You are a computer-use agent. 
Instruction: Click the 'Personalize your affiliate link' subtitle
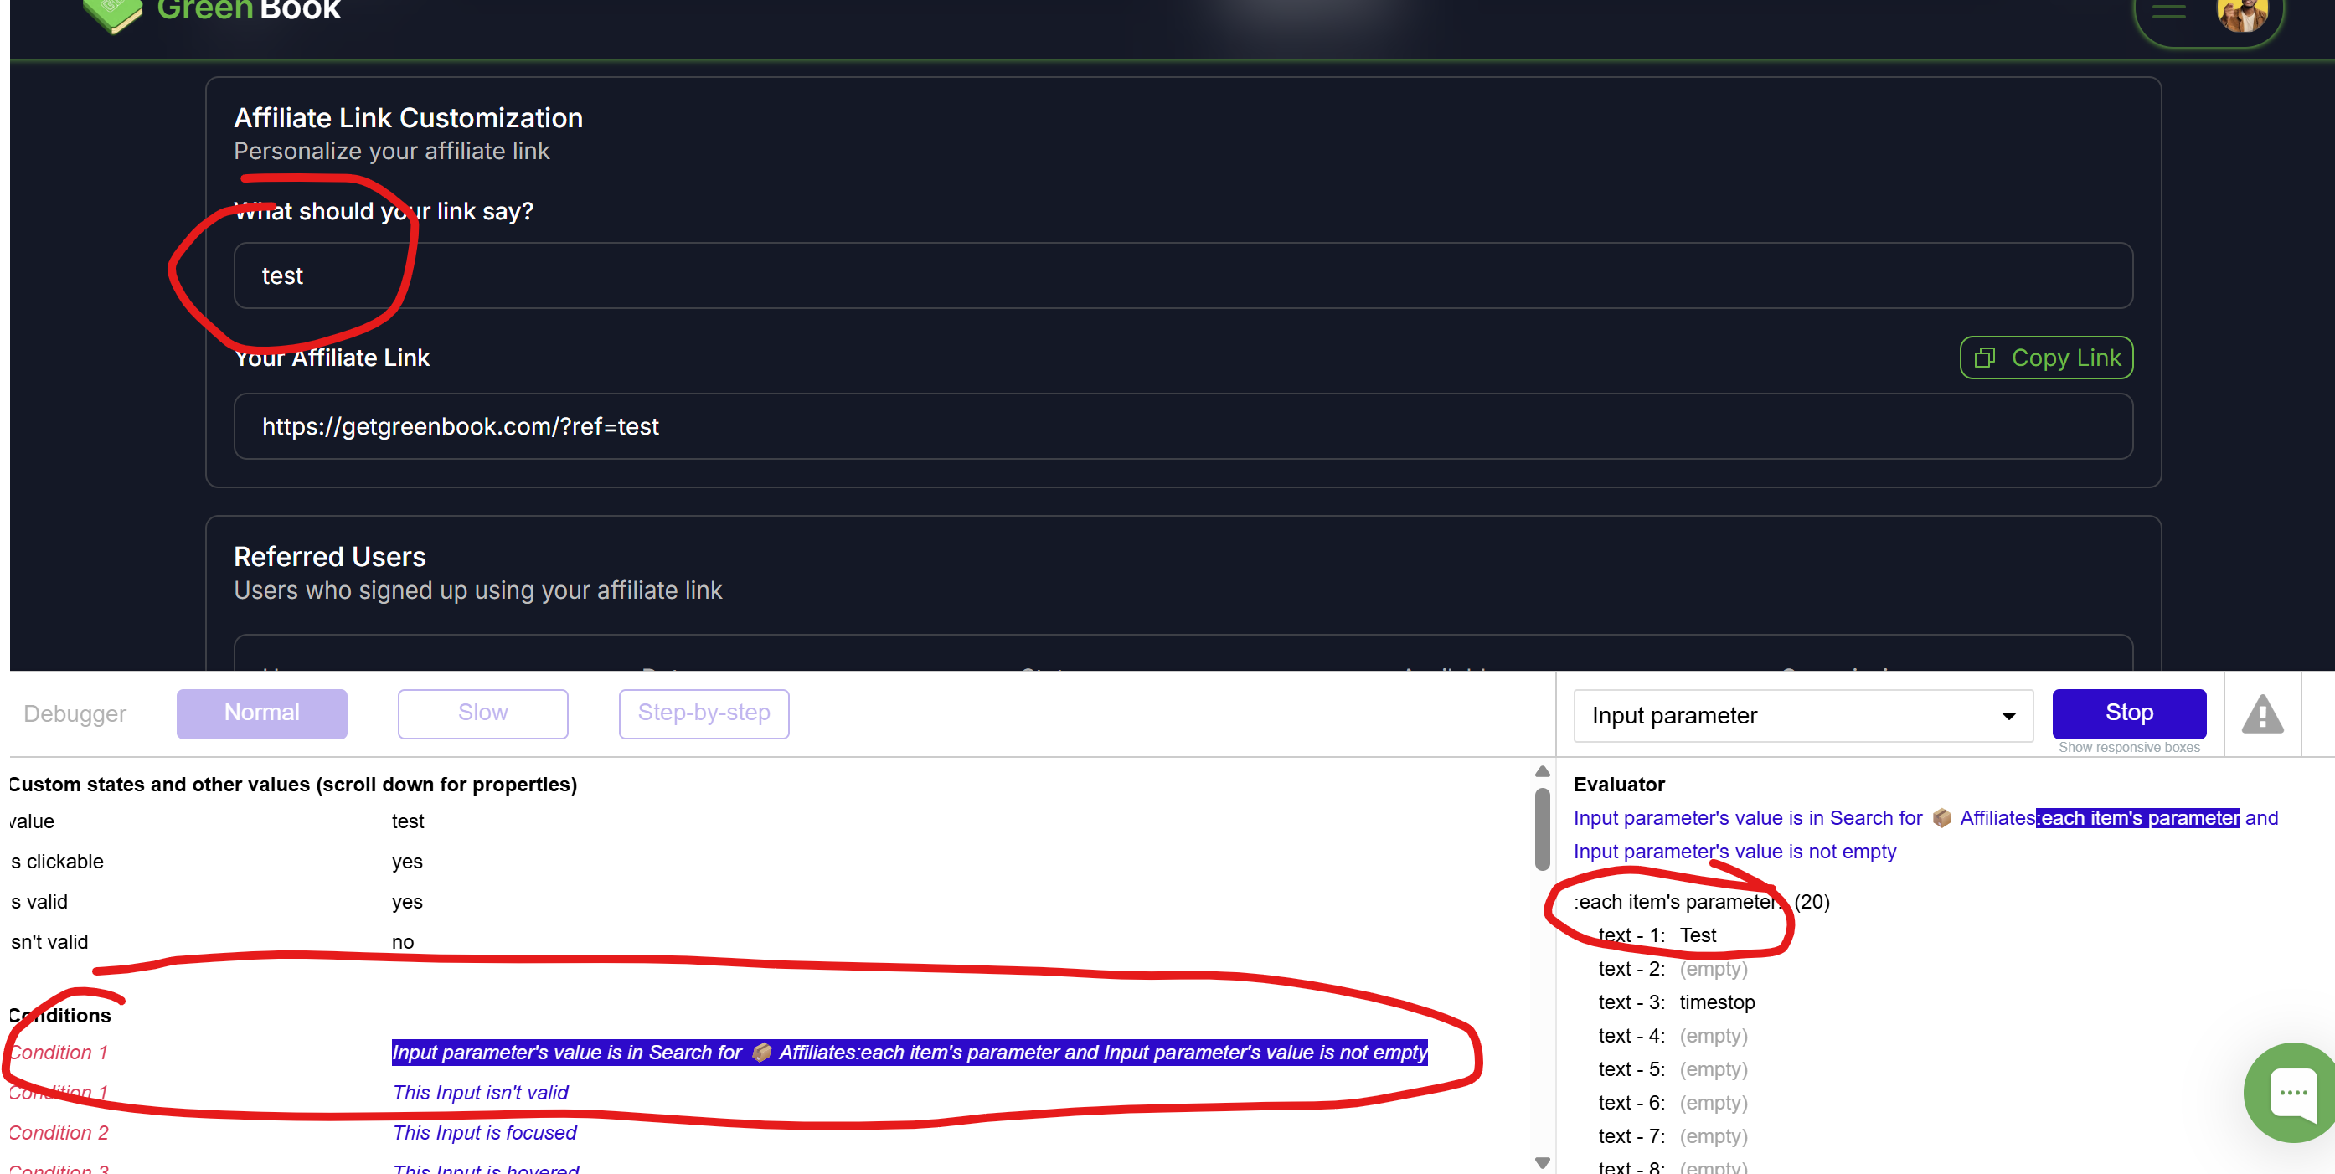click(x=392, y=152)
